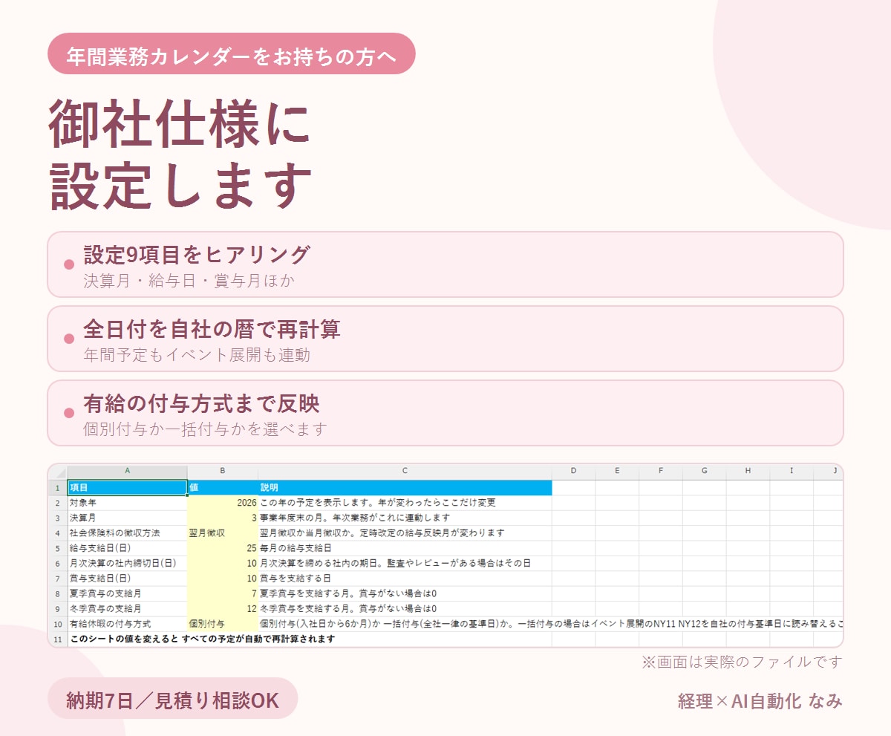Click description starting 翌月徴収か当月徴収か
The width and height of the screenshot is (891, 736).
coord(382,533)
